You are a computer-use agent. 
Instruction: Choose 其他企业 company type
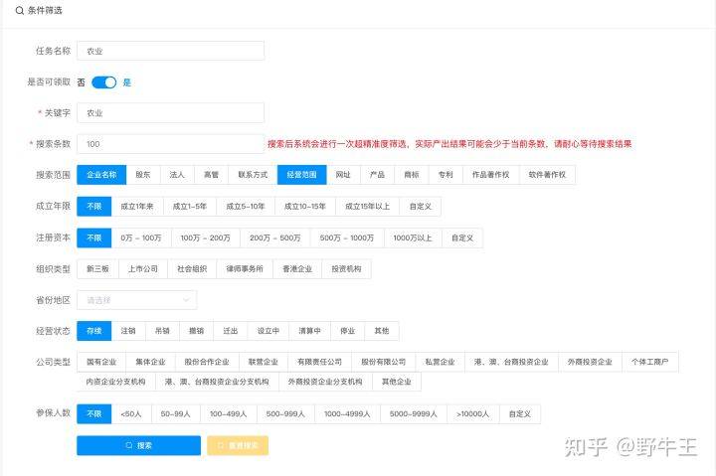coord(397,382)
